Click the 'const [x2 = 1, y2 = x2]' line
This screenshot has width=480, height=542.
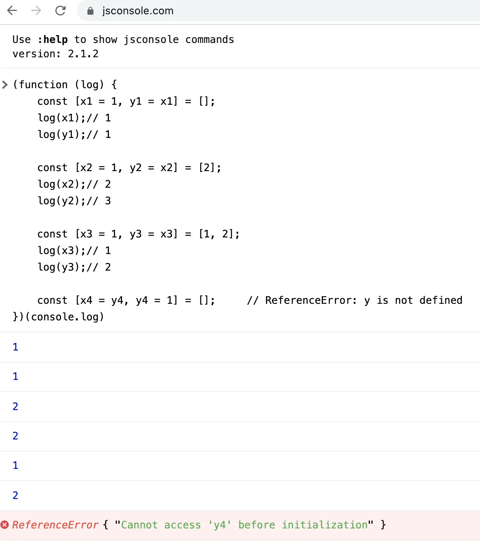point(129,167)
